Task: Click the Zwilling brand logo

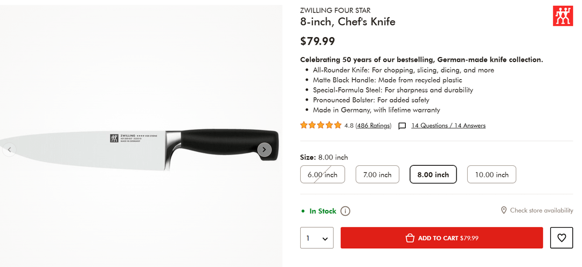Action: point(563,16)
